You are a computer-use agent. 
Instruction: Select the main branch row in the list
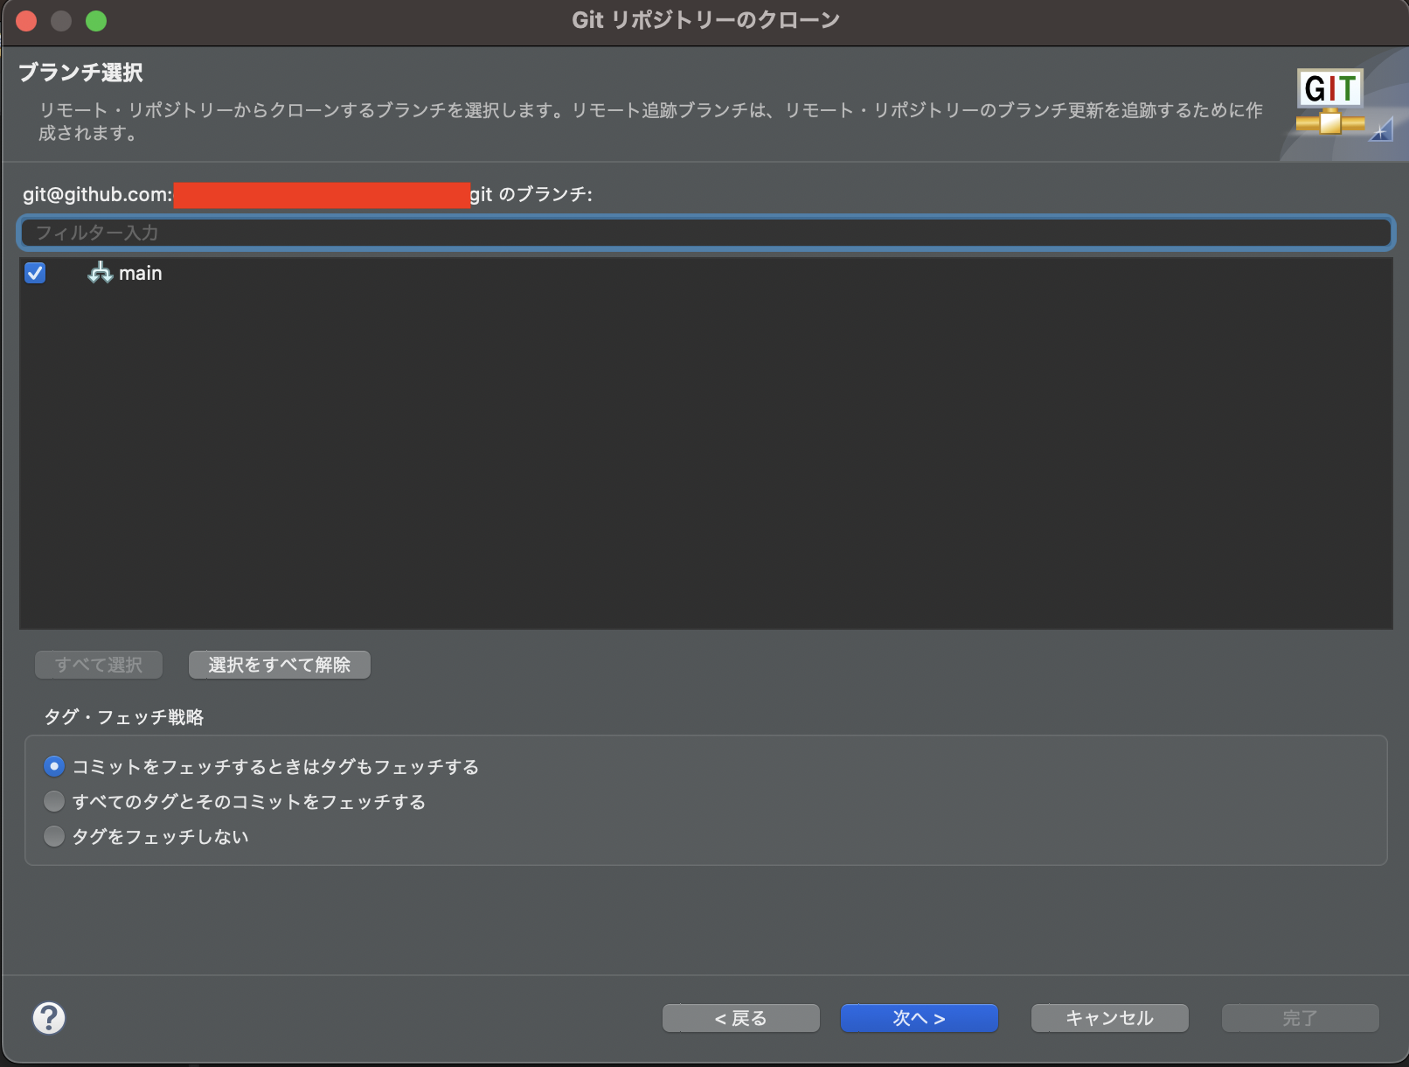[x=140, y=273]
